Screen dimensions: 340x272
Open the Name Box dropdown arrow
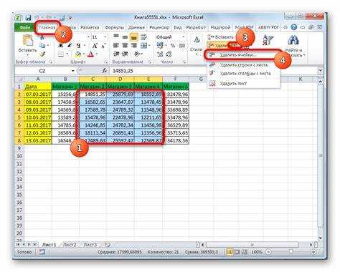point(73,71)
